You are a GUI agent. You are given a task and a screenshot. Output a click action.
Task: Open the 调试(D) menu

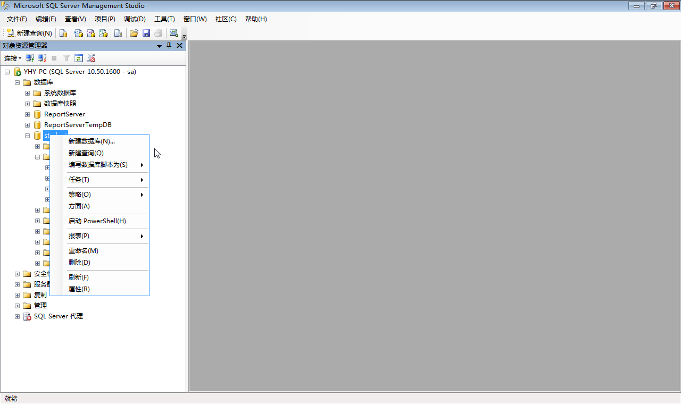pos(135,19)
